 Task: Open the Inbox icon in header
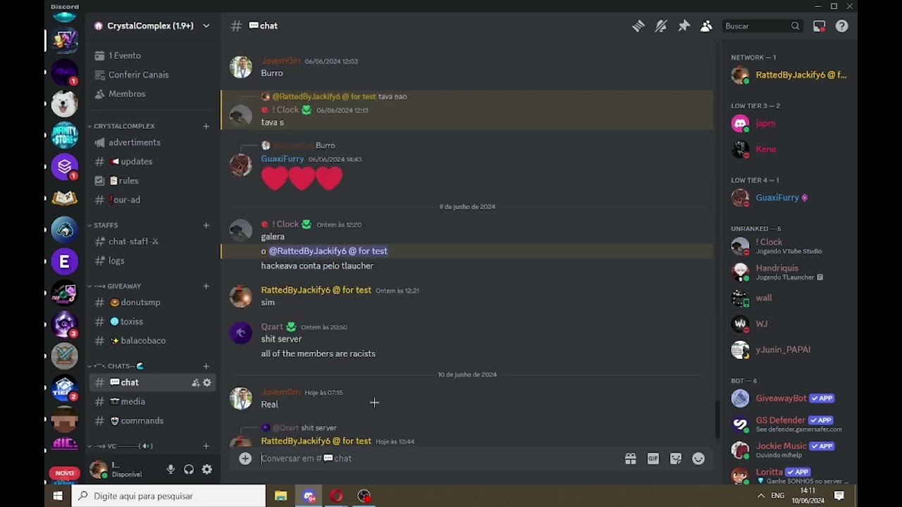point(819,26)
